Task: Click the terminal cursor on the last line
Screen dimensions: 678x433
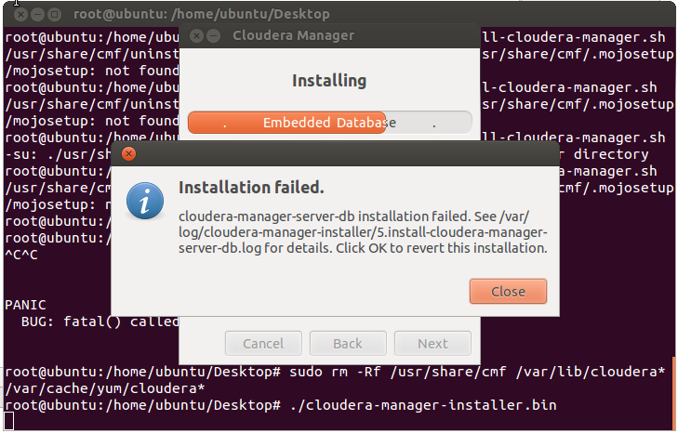Action: [8, 422]
